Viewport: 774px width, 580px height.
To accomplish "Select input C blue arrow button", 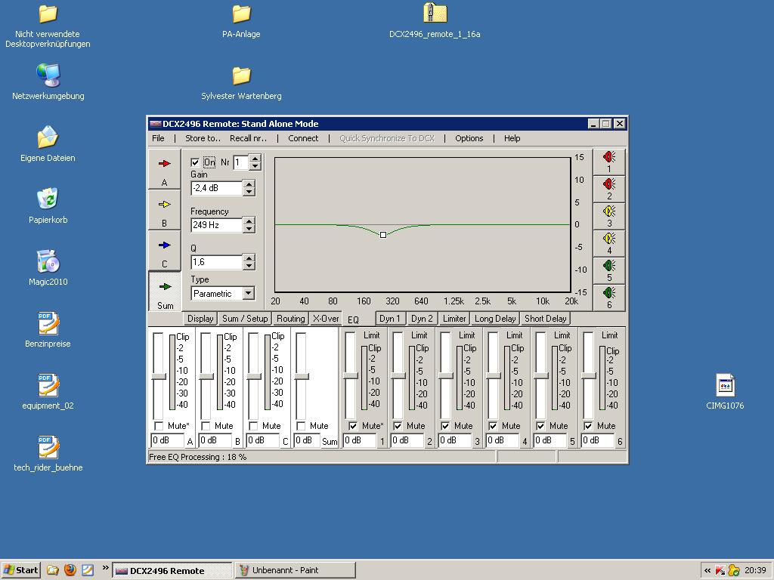I will pos(164,251).
